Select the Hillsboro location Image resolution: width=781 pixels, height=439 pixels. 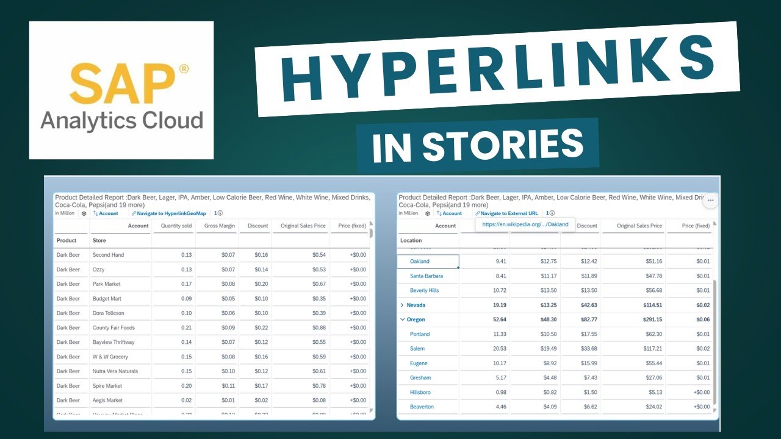click(420, 393)
